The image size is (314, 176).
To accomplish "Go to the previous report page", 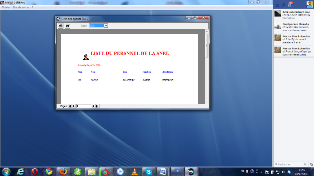I will click(73, 106).
